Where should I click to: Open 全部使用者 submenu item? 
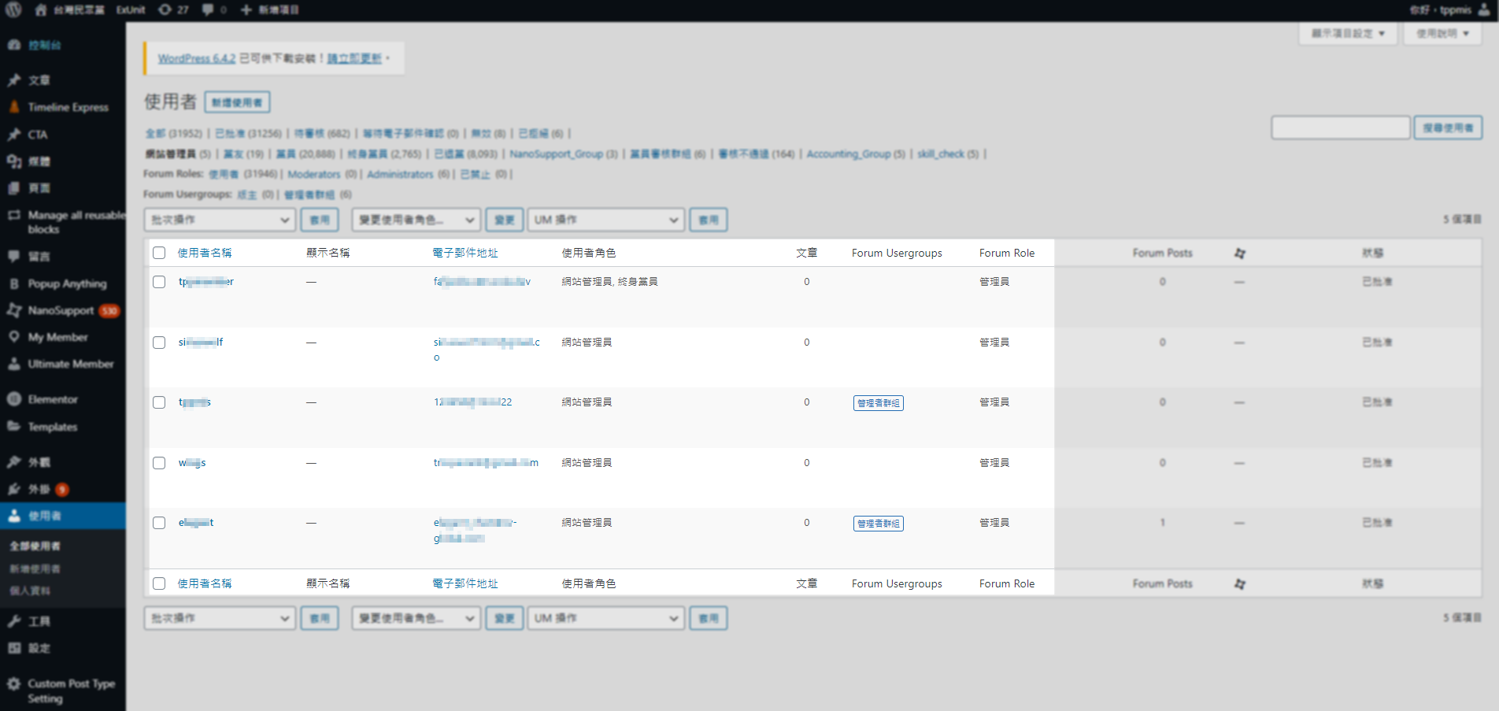tap(35, 546)
